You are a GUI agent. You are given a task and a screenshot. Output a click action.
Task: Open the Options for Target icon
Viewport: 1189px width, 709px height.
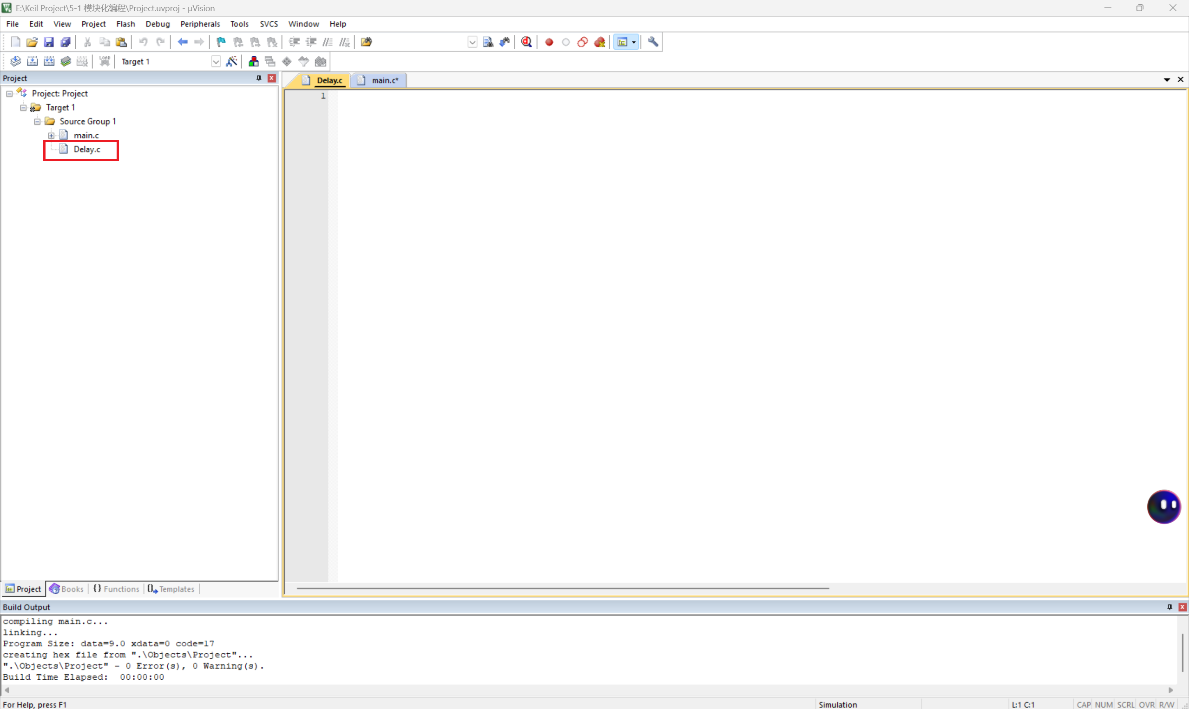tap(232, 62)
